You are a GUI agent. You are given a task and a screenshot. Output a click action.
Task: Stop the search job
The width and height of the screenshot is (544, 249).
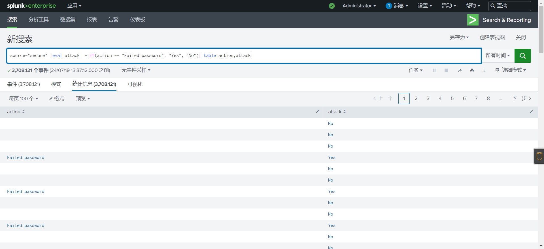446,70
